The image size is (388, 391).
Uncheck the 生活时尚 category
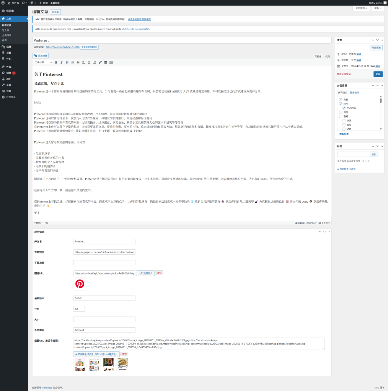click(344, 108)
